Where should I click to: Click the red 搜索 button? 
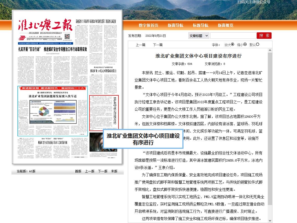click(x=264, y=35)
